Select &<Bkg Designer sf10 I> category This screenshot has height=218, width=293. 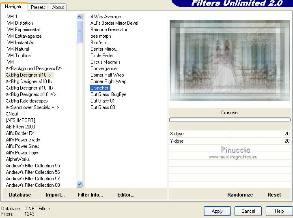[x=28, y=75]
